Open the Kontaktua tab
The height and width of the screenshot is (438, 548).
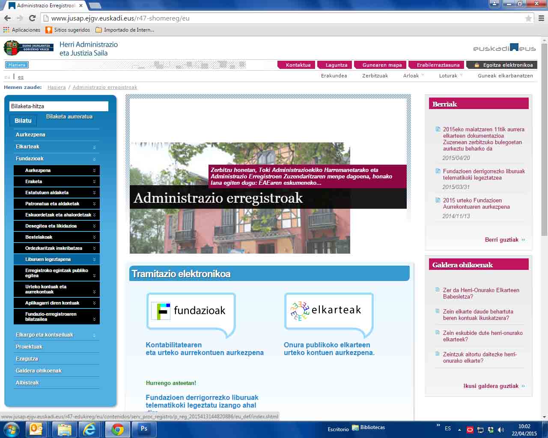click(x=298, y=65)
